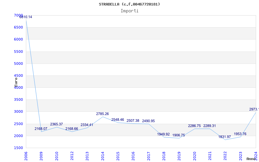Click the 2006 year axis label
This screenshot has width=259, height=162.
[x=26, y=156]
